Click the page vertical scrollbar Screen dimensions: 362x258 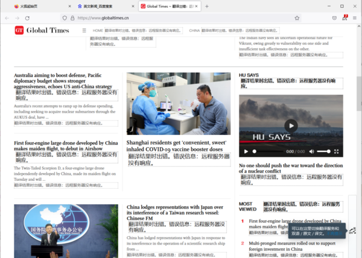pos(359,92)
